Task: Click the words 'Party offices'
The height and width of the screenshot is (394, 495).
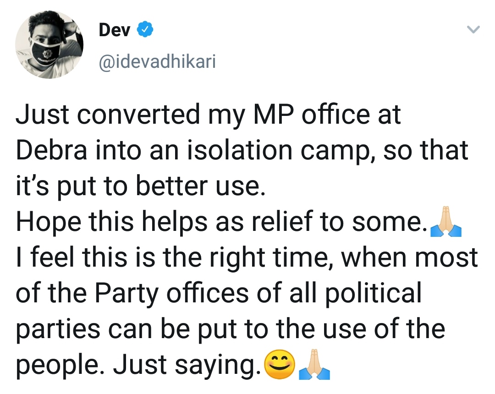Action: point(172,293)
